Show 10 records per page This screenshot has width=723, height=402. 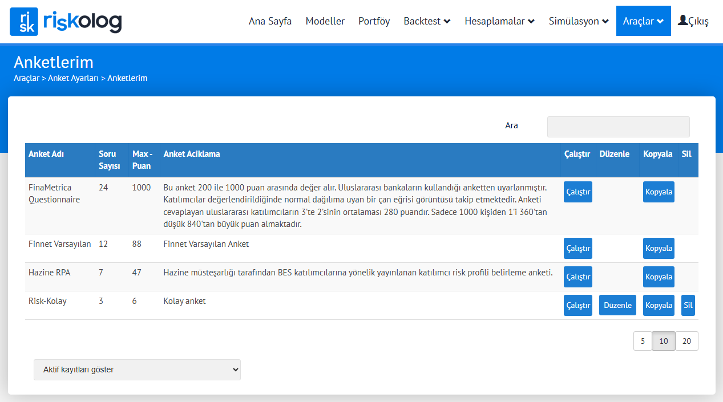point(664,341)
